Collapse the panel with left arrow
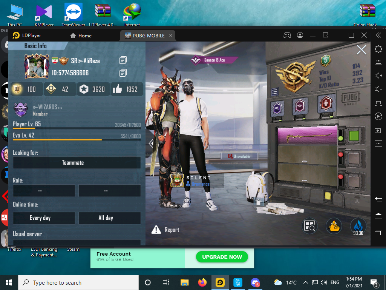This screenshot has height=290, width=386. click(151, 143)
